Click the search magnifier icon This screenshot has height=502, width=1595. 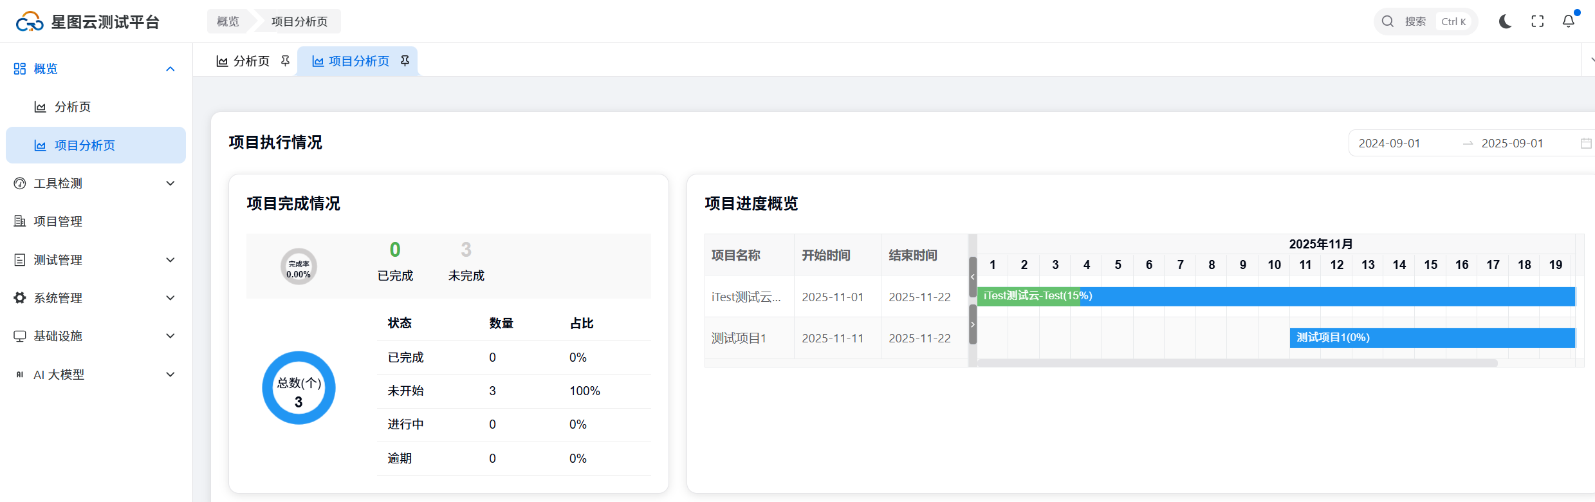[1388, 21]
